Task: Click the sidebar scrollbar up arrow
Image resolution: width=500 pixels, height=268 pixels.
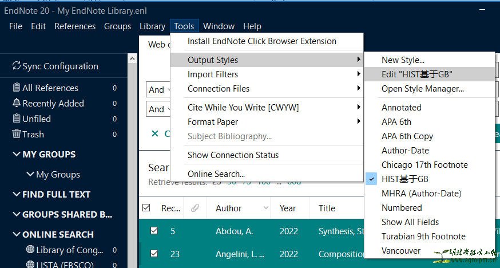Action: coord(133,58)
